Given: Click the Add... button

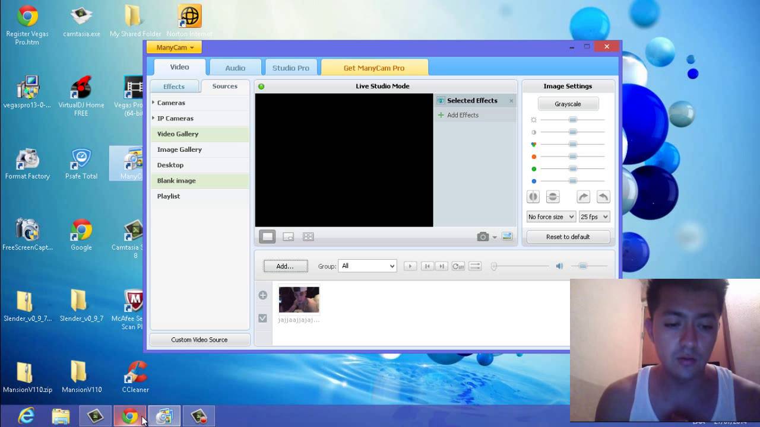Looking at the screenshot, I should tap(285, 266).
